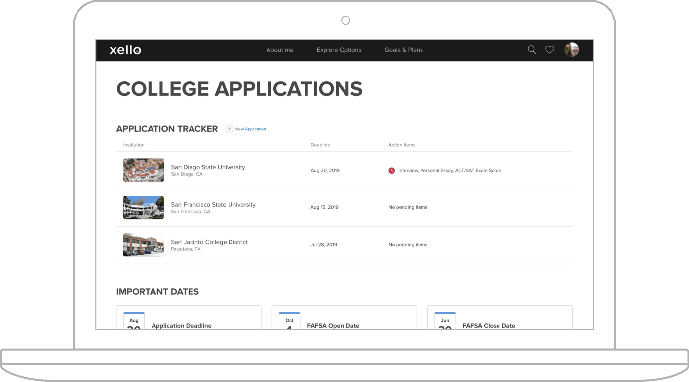Click the COLLEGE APPLICATIONS page heading
The image size is (689, 382).
click(239, 89)
